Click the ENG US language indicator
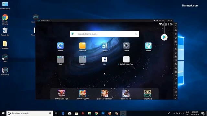This screenshot has height=116, width=207. (x=188, y=113)
